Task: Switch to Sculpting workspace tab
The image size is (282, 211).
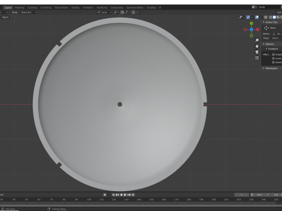Action: (32, 8)
